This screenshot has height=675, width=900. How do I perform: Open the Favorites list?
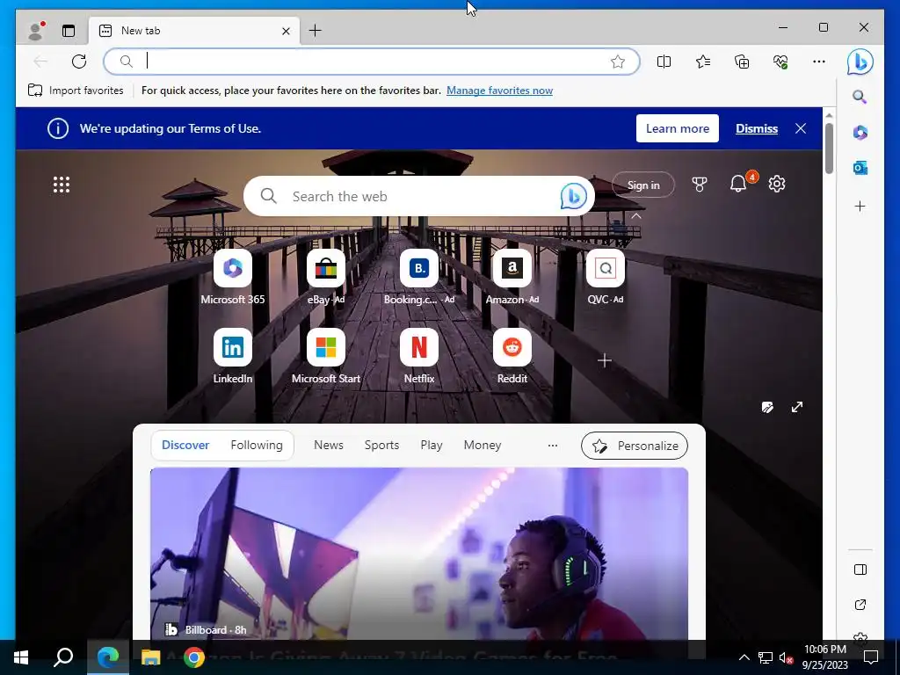(703, 62)
